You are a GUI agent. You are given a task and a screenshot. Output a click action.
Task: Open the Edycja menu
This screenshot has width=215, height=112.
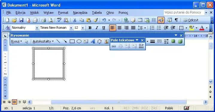point(20,13)
